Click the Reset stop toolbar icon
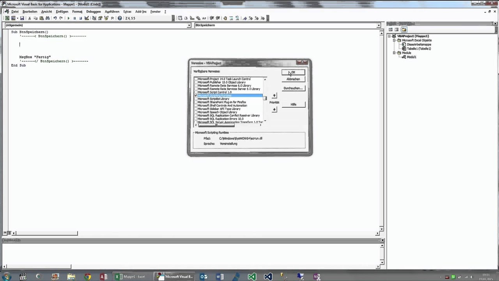This screenshot has width=499, height=281. (x=80, y=18)
